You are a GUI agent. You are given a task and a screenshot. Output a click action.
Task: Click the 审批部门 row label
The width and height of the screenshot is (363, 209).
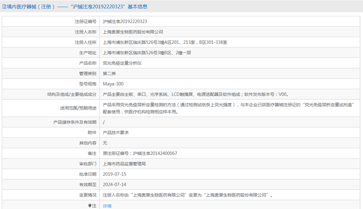88,164
